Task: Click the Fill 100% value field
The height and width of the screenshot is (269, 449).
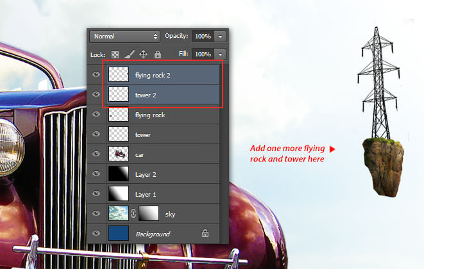Action: (x=203, y=54)
